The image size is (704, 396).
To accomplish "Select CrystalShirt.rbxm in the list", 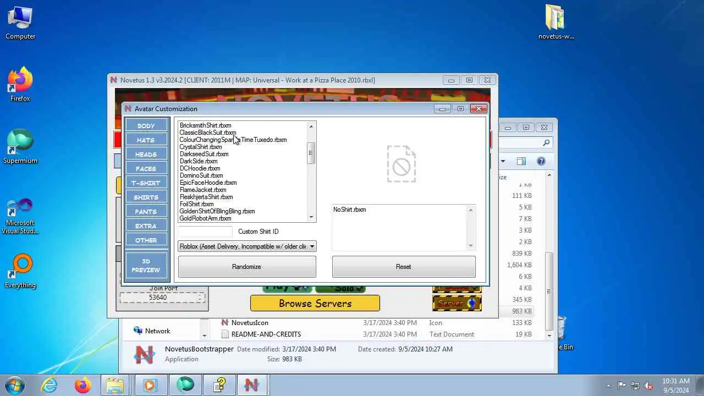I will click(201, 147).
